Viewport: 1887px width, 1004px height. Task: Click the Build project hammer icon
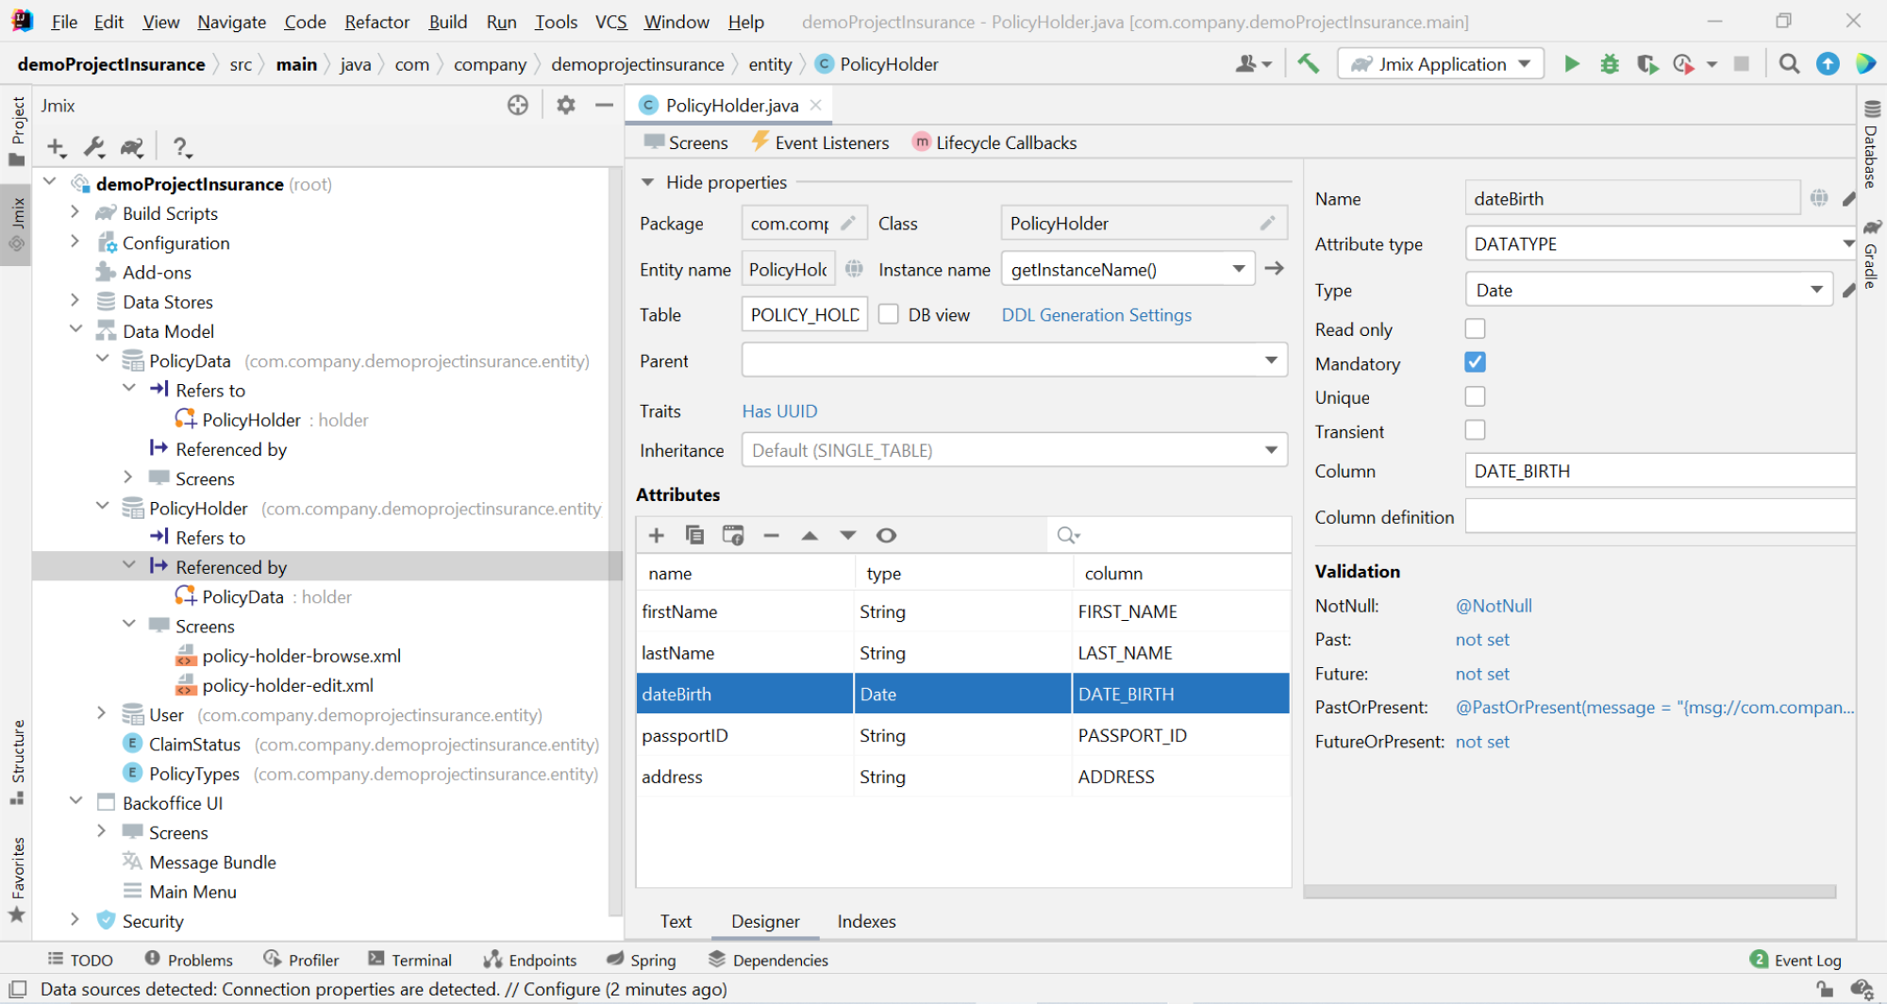(x=1308, y=64)
